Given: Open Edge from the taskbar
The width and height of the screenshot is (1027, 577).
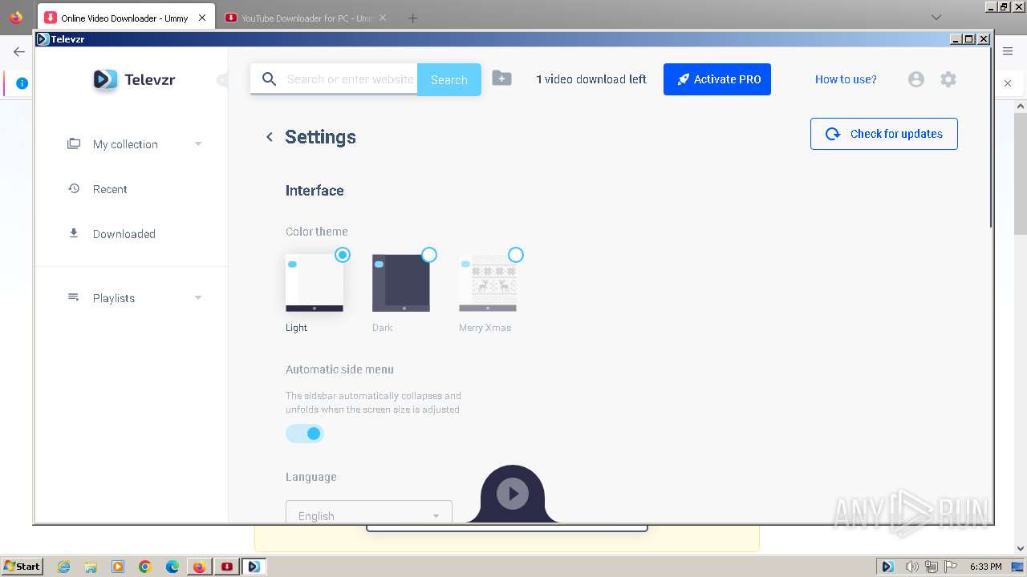Looking at the screenshot, I should coord(173,567).
